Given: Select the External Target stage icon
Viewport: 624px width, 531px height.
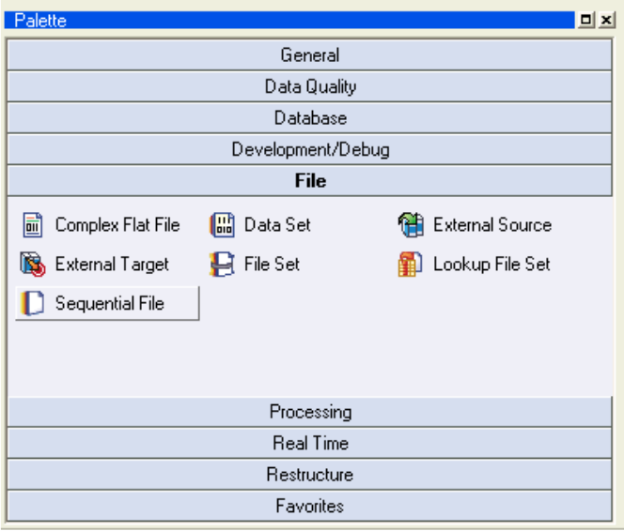Looking at the screenshot, I should click(x=34, y=265).
